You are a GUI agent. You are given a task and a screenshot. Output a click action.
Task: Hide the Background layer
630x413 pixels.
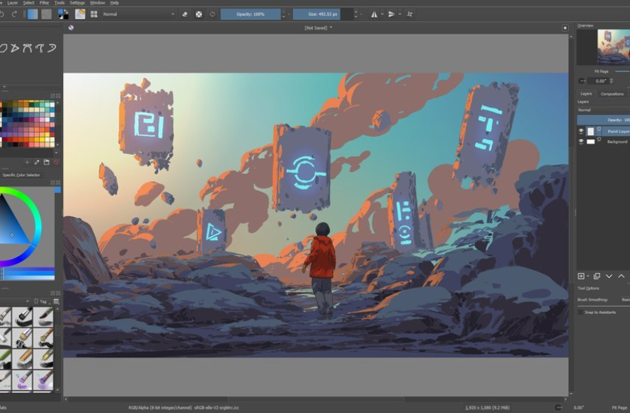(x=581, y=141)
